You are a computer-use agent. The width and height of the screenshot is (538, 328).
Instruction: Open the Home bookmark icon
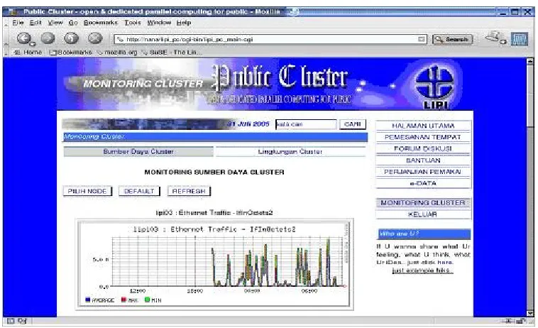pos(16,53)
